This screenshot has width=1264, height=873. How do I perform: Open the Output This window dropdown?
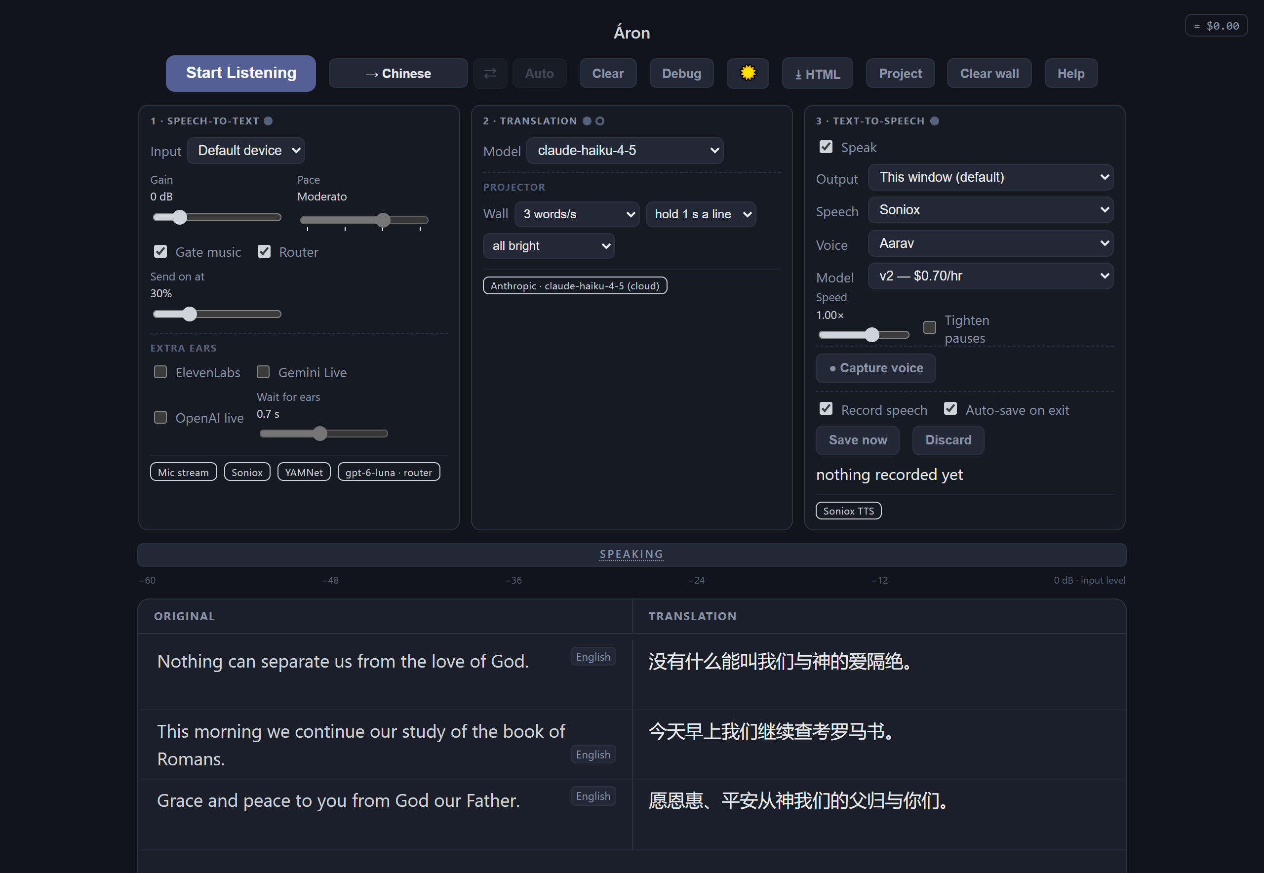coord(990,177)
